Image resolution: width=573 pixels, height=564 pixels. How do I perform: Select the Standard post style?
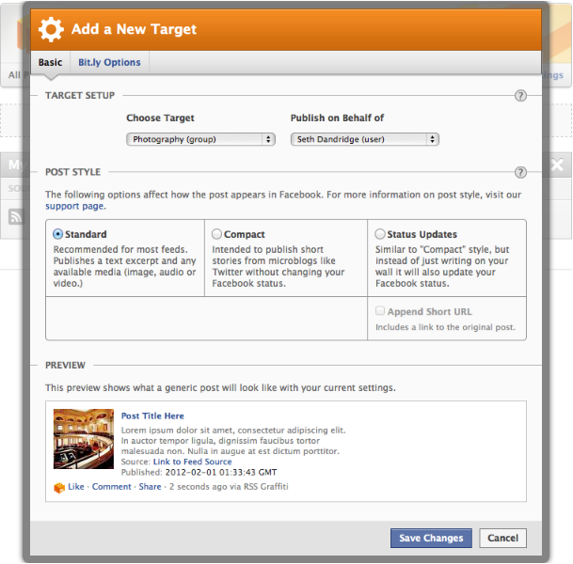pyautogui.click(x=57, y=234)
